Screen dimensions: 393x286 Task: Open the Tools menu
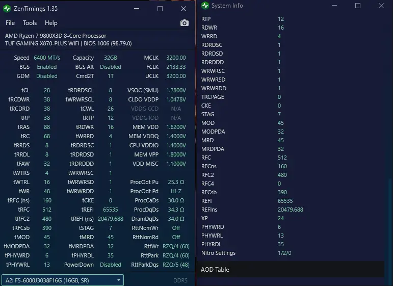coord(30,23)
